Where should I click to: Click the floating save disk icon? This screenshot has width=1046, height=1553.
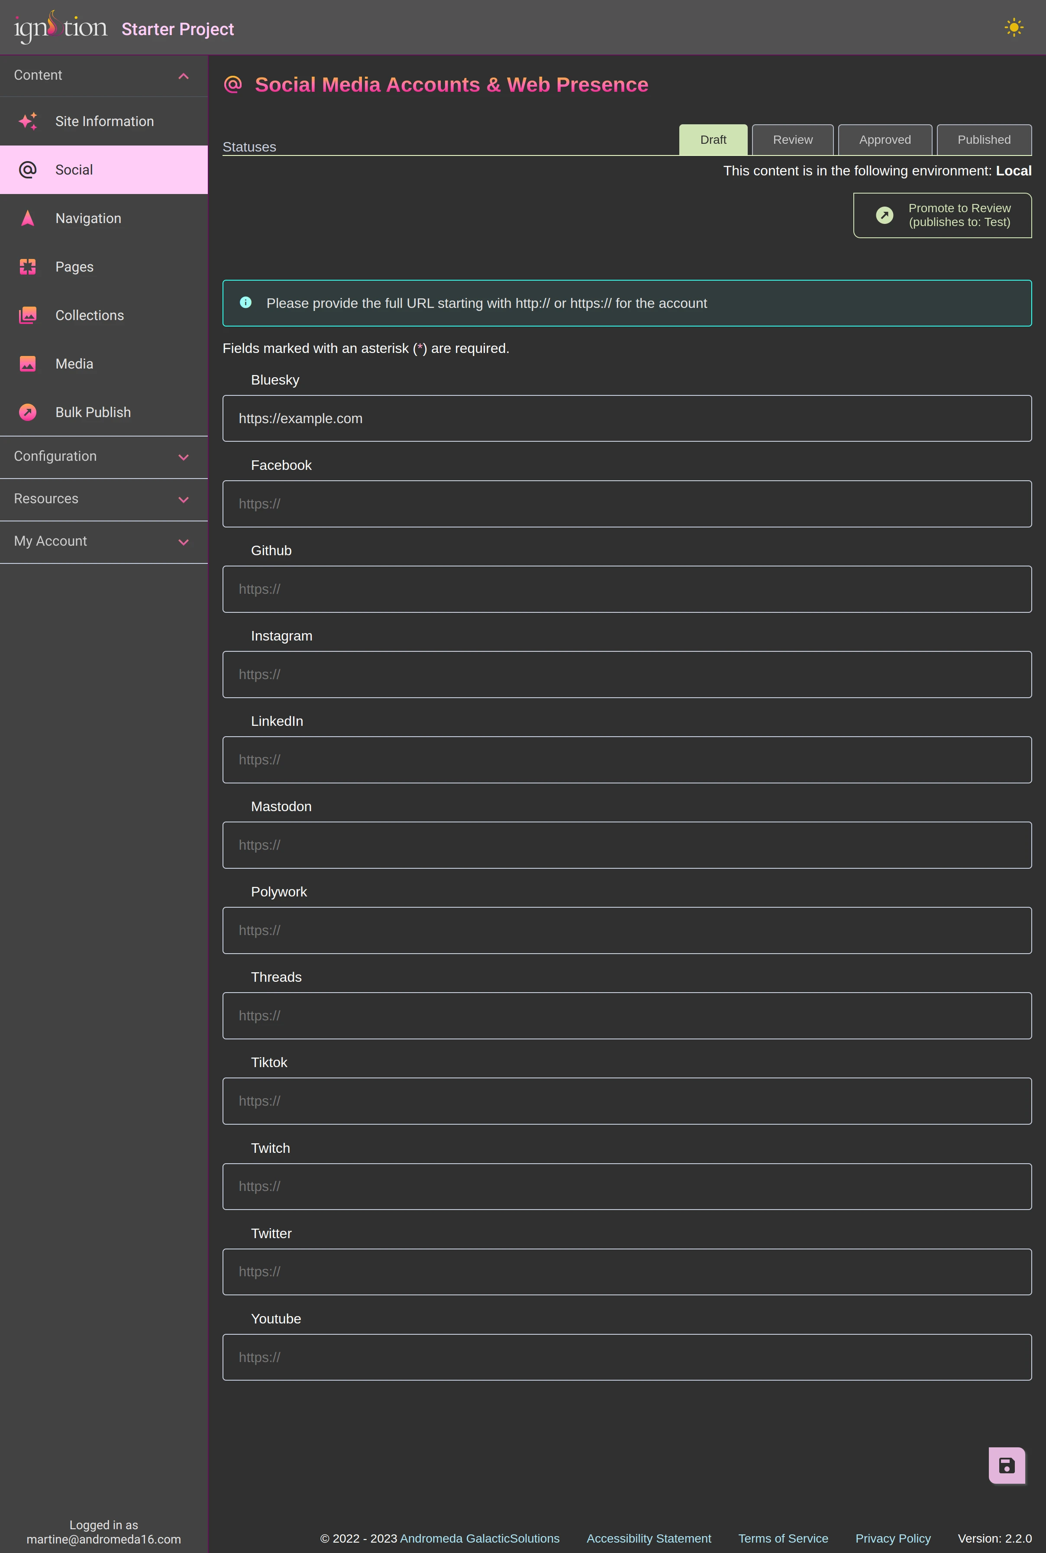1007,1466
